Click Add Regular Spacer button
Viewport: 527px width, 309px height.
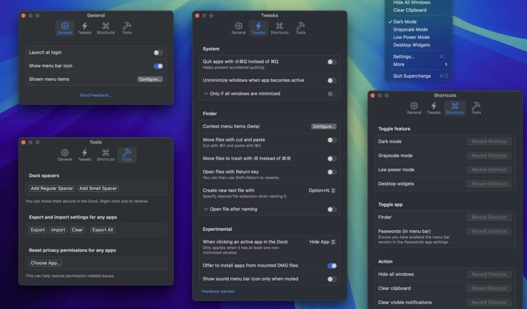coord(52,188)
